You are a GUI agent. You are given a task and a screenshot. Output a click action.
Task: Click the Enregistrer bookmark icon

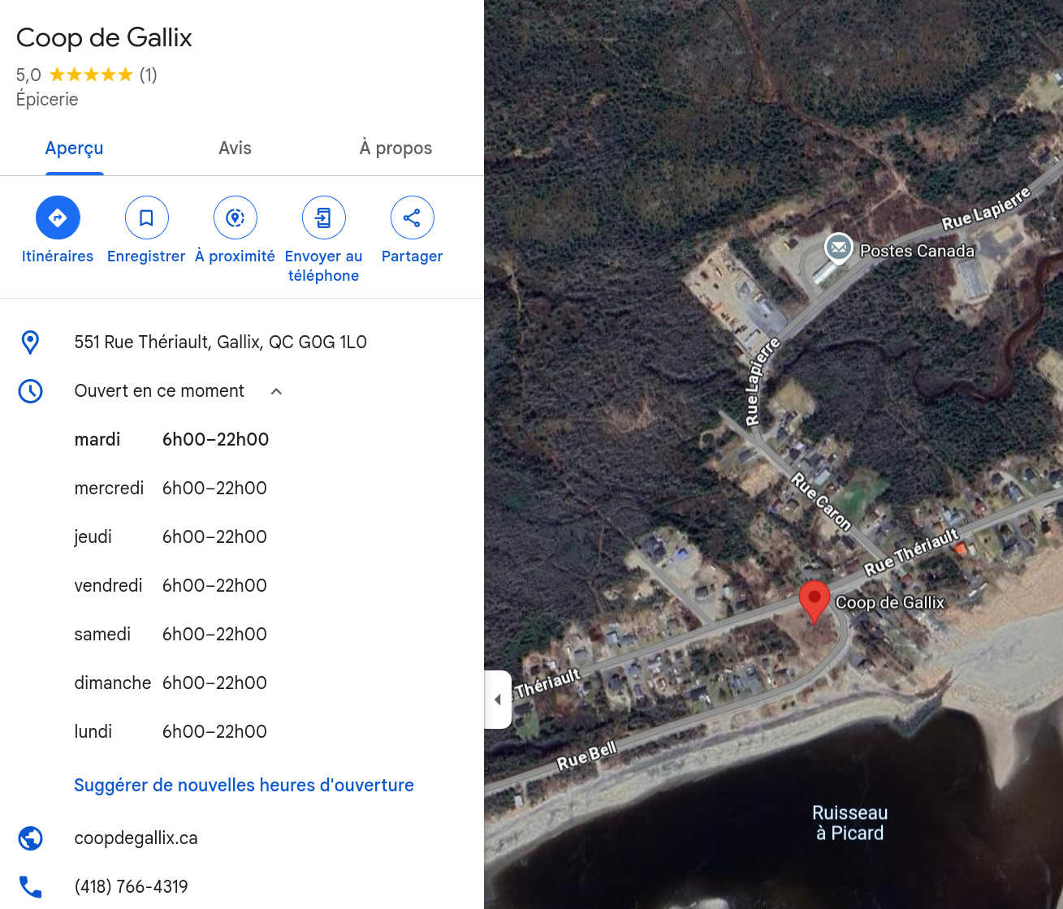pyautogui.click(x=146, y=218)
